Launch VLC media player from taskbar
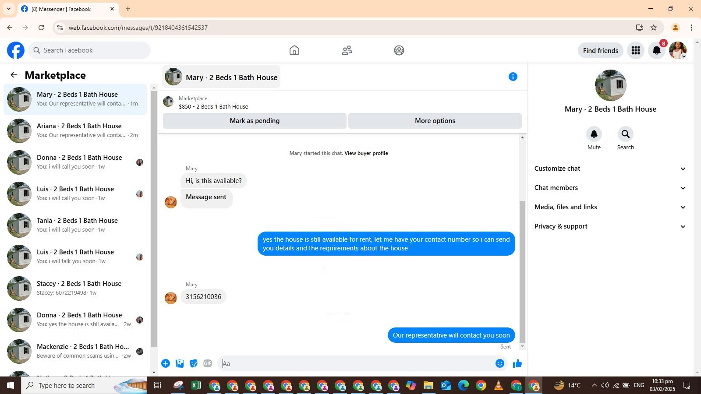This screenshot has width=701, height=394. click(499, 386)
